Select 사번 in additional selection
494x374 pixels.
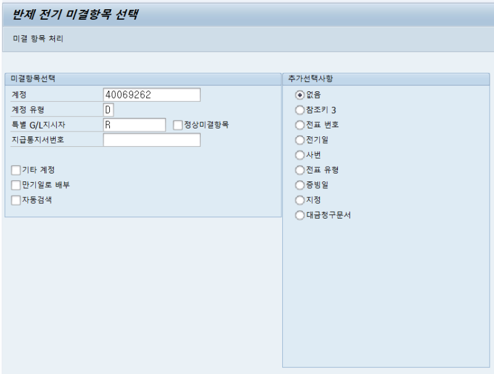point(299,155)
